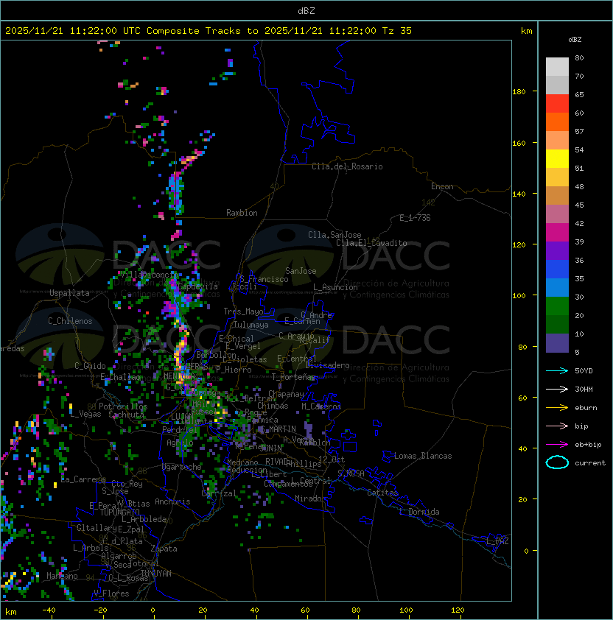Pick the light blue 30–35 dBZ swatch
Image resolution: width=613 pixels, height=620 pixels.
pyautogui.click(x=557, y=287)
